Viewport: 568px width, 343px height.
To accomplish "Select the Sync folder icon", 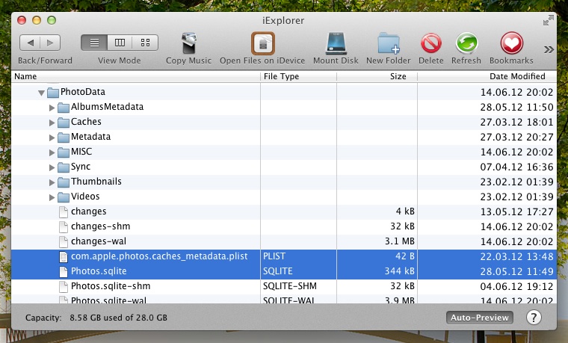I will tap(64, 167).
